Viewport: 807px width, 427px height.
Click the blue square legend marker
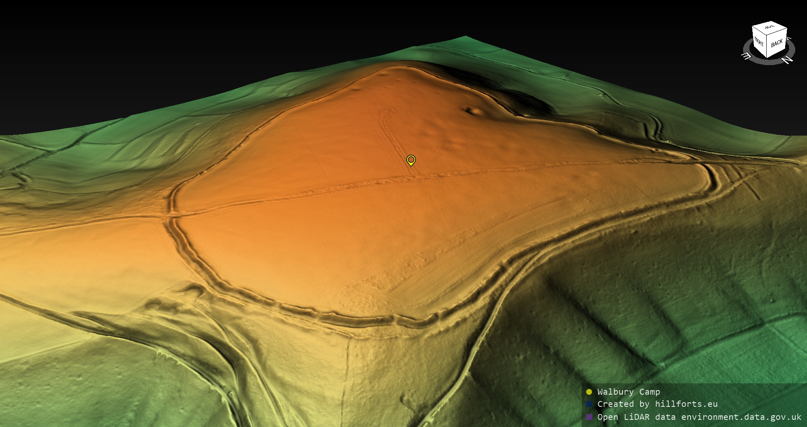pos(589,404)
